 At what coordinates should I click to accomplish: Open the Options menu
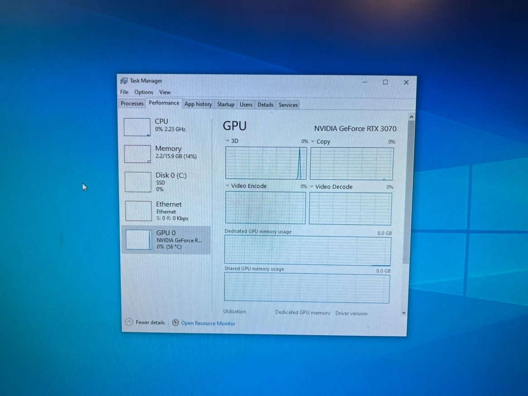click(x=144, y=92)
